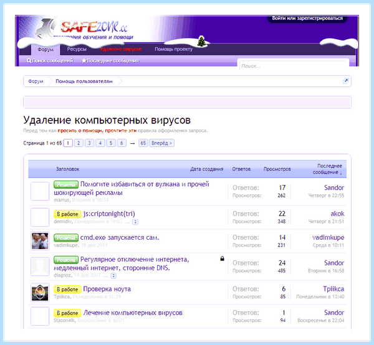The image size is (374, 345).
Task: Sort threads by Дата создания
Action: (206, 169)
